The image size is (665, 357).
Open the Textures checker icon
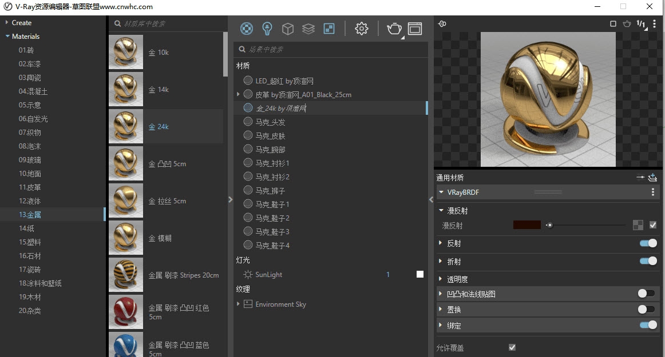[x=329, y=29]
